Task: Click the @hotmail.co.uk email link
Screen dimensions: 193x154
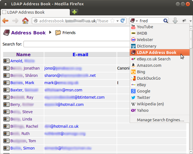Action: tap(61, 126)
